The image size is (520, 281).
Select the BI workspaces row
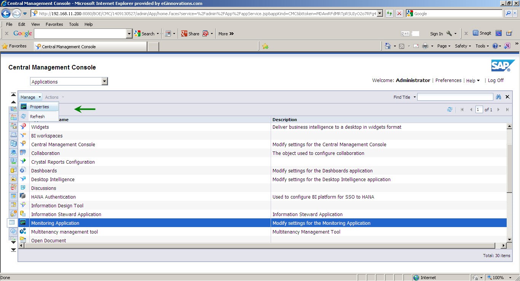[x=263, y=136]
